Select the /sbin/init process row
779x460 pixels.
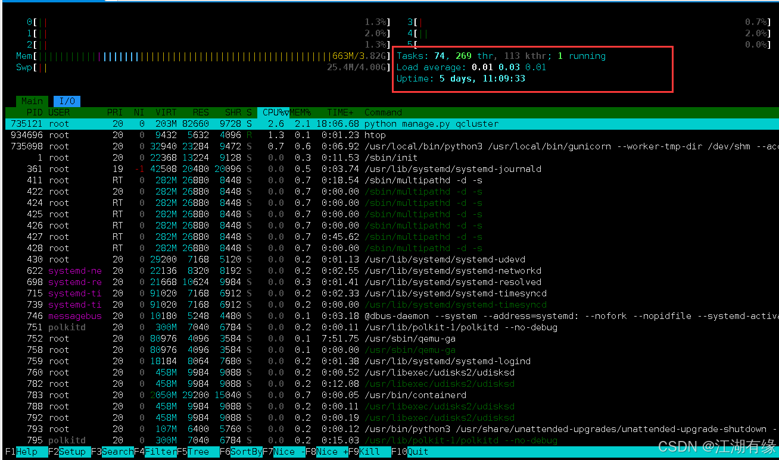[x=392, y=158]
